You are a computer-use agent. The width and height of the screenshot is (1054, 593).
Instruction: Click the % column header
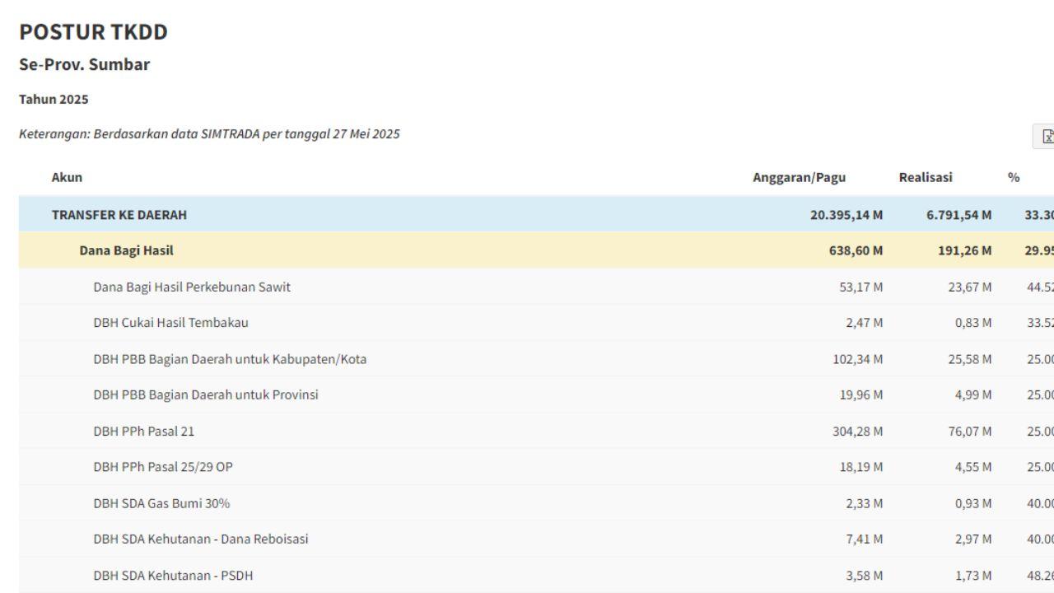[x=1014, y=177]
